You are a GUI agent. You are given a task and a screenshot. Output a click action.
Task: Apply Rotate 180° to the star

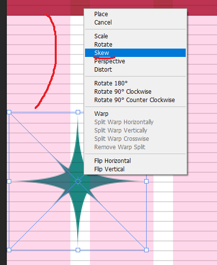(135, 83)
